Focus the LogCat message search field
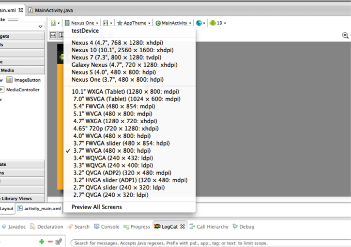The width and height of the screenshot is (351, 247). (x=211, y=243)
